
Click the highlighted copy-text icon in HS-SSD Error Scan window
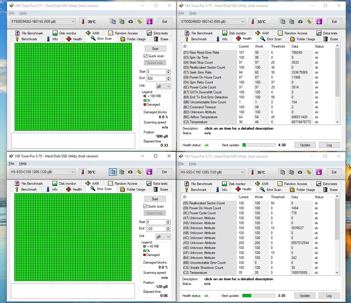(113, 172)
